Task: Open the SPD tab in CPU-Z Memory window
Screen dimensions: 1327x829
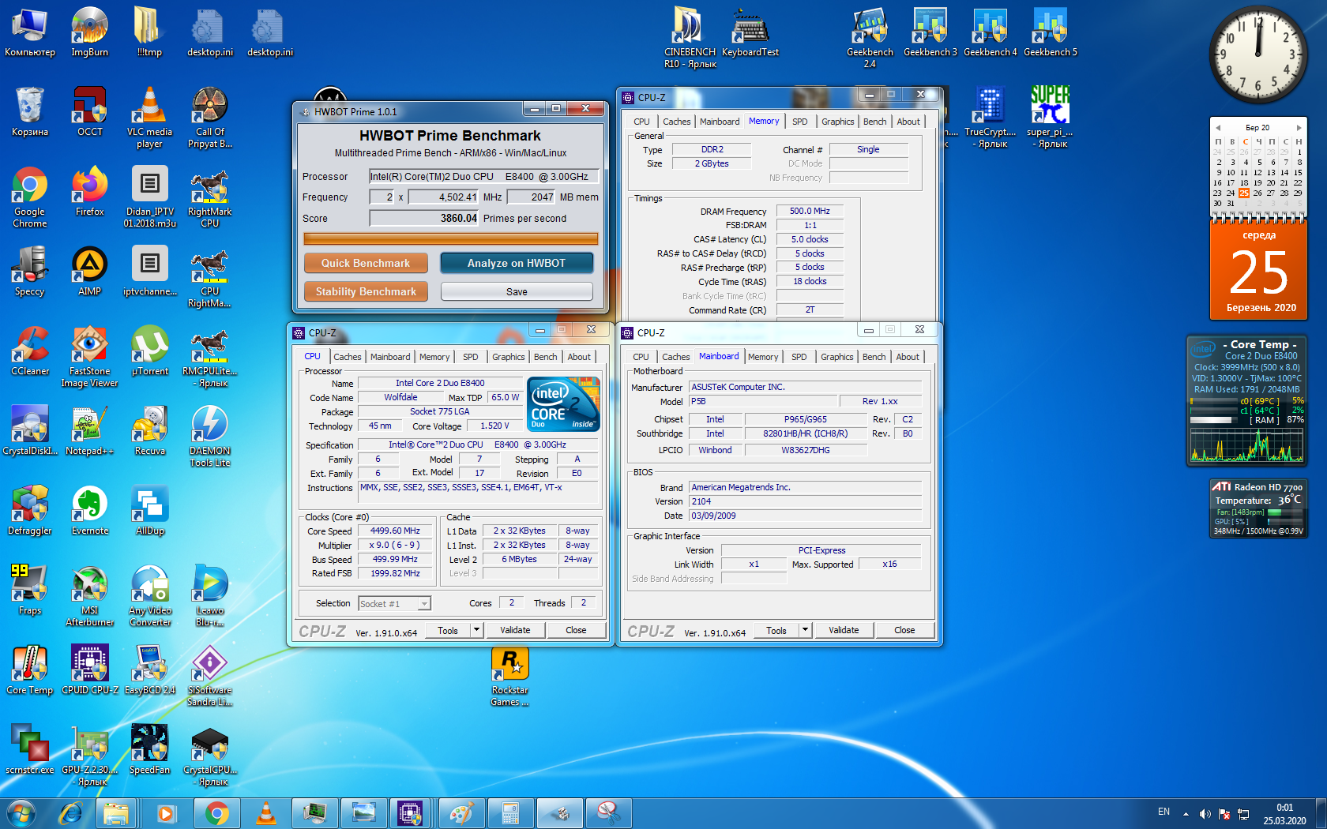Action: tap(799, 122)
